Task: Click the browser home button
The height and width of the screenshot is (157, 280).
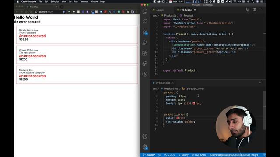Action: tap(31, 12)
